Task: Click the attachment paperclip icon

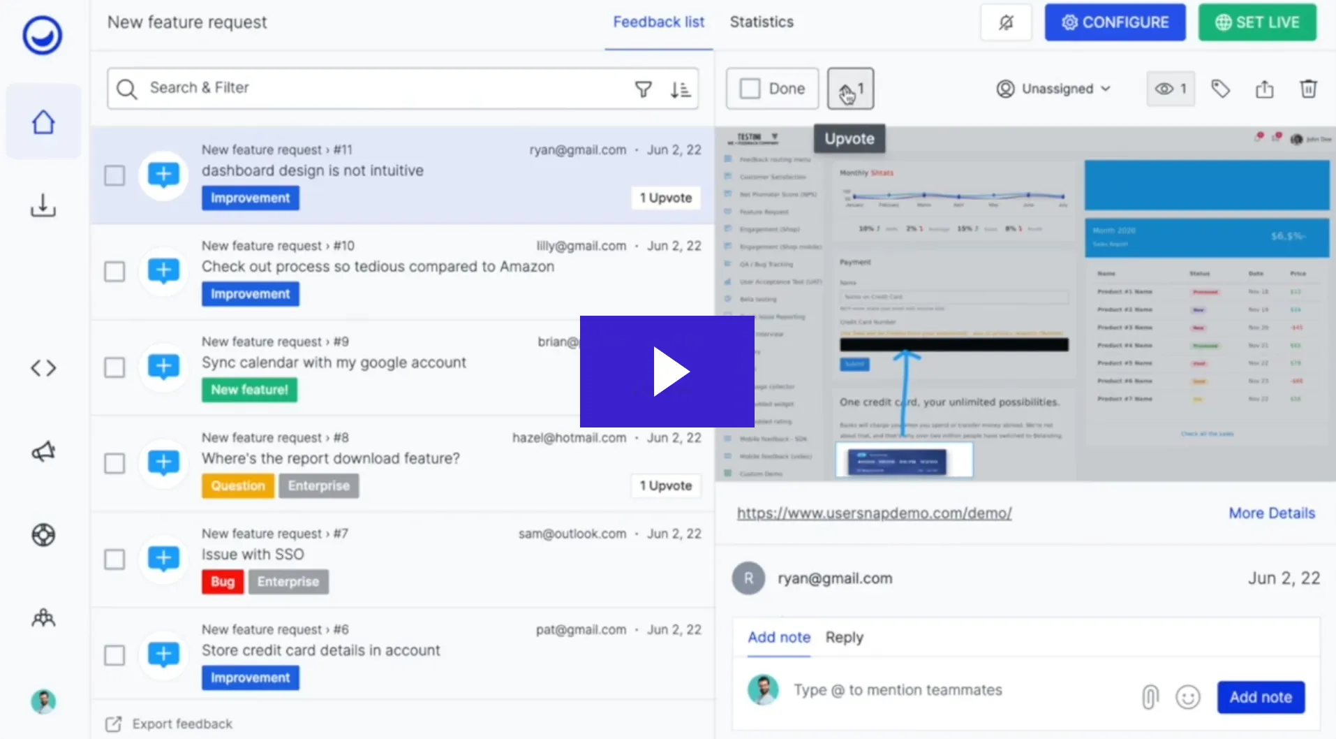Action: pyautogui.click(x=1150, y=696)
